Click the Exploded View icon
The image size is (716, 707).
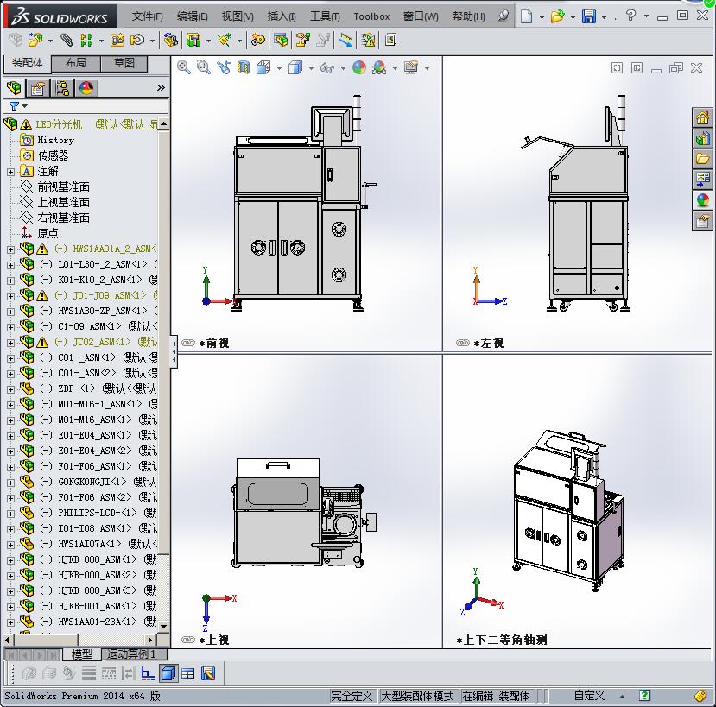tap(303, 41)
